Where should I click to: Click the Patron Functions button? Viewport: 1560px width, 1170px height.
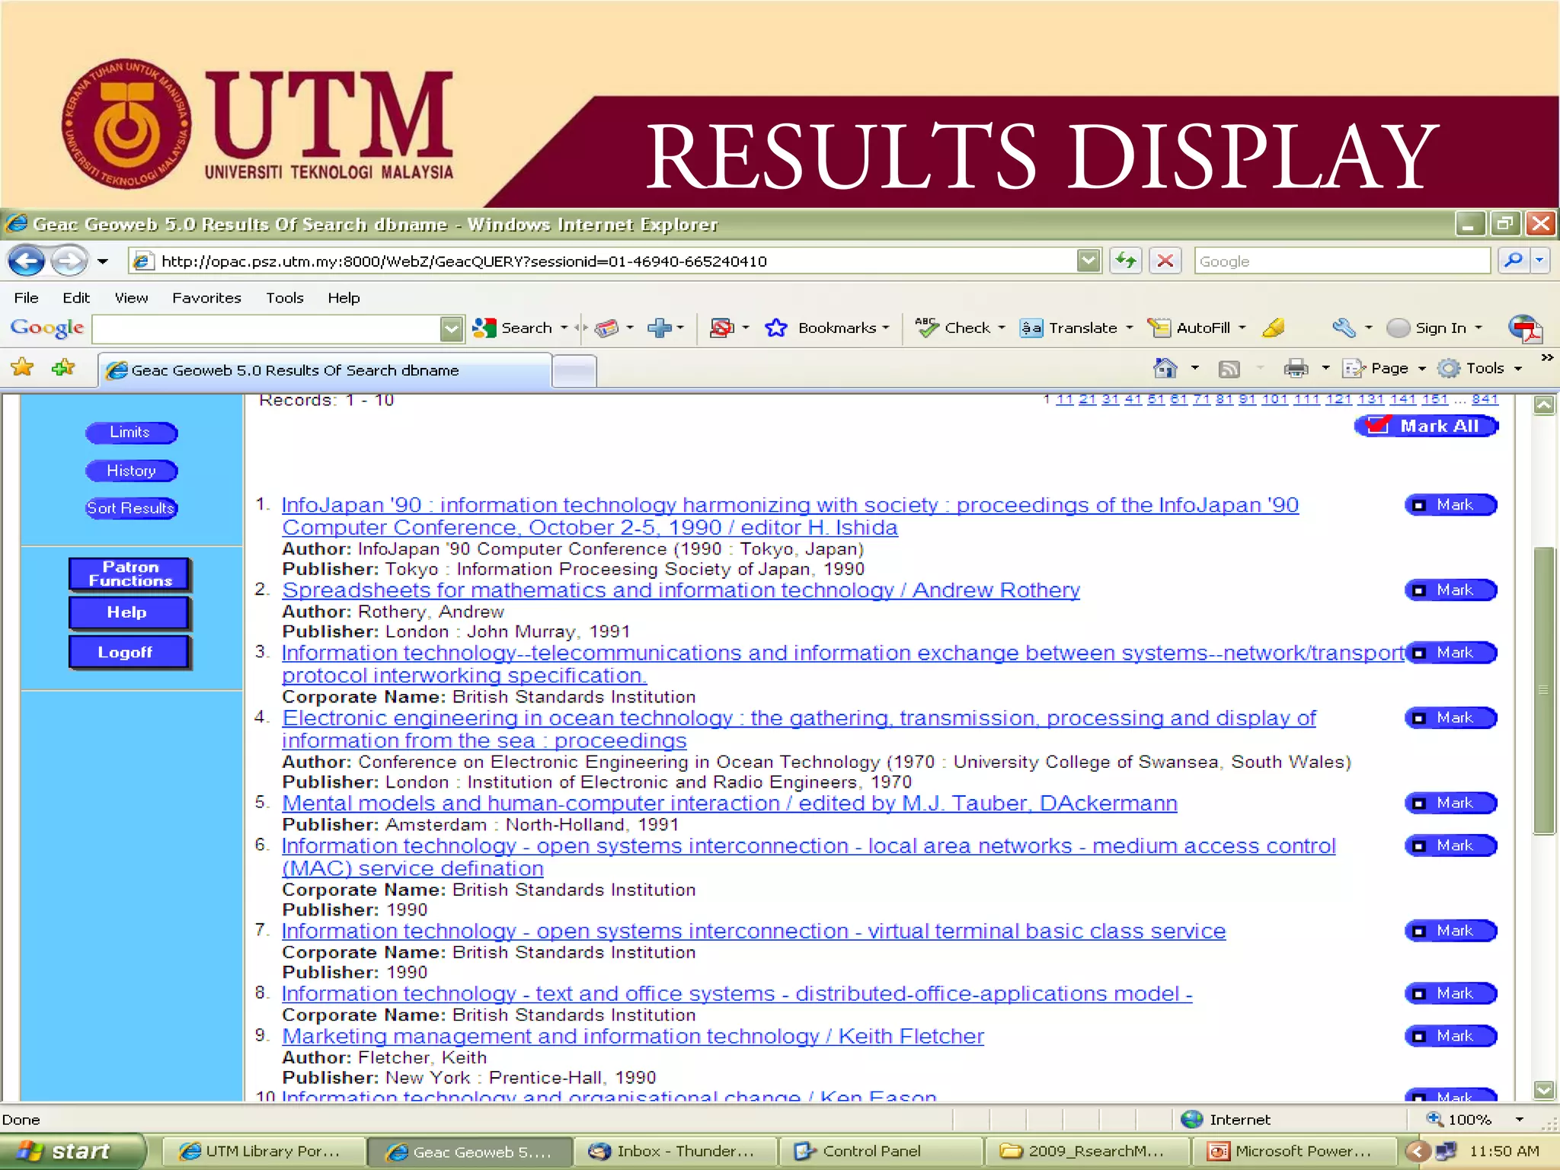pyautogui.click(x=129, y=574)
